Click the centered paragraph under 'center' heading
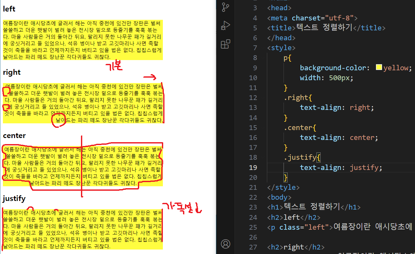The height and width of the screenshot is (254, 415). (83, 166)
